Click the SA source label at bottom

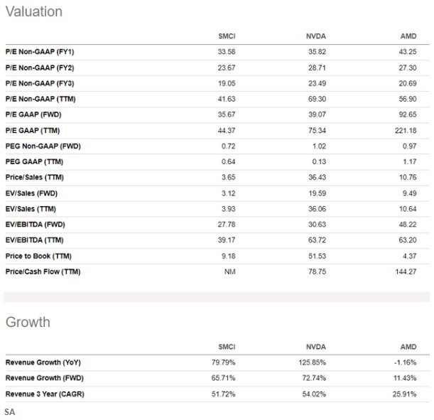(9, 411)
